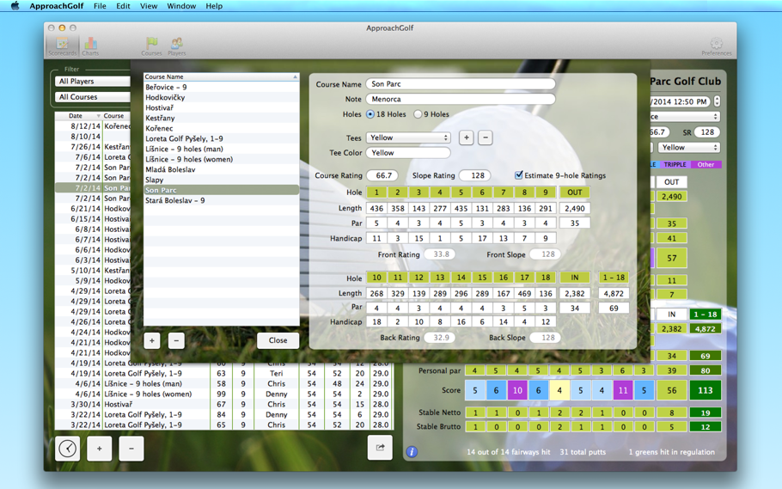Click the Apple menu icon
The image size is (782, 489).
[x=15, y=6]
